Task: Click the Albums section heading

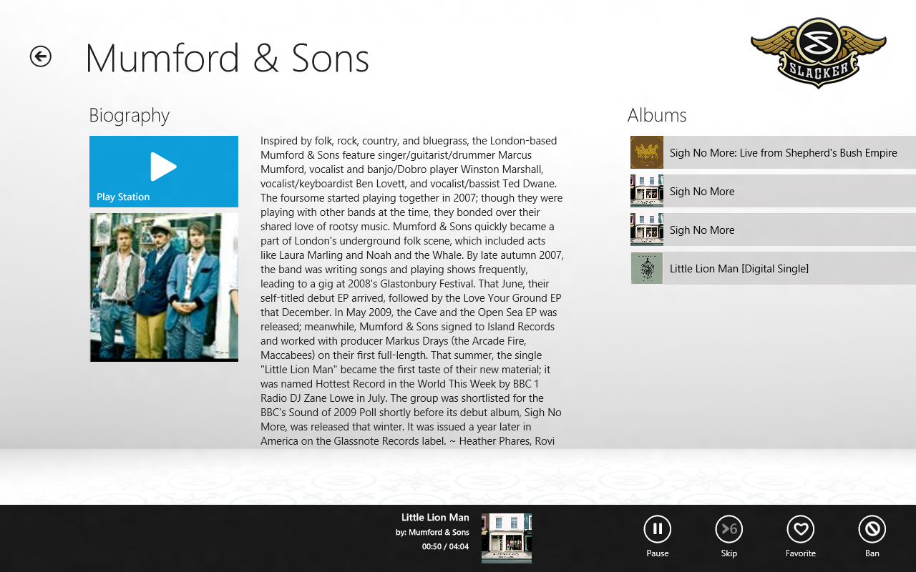Action: pyautogui.click(x=657, y=115)
